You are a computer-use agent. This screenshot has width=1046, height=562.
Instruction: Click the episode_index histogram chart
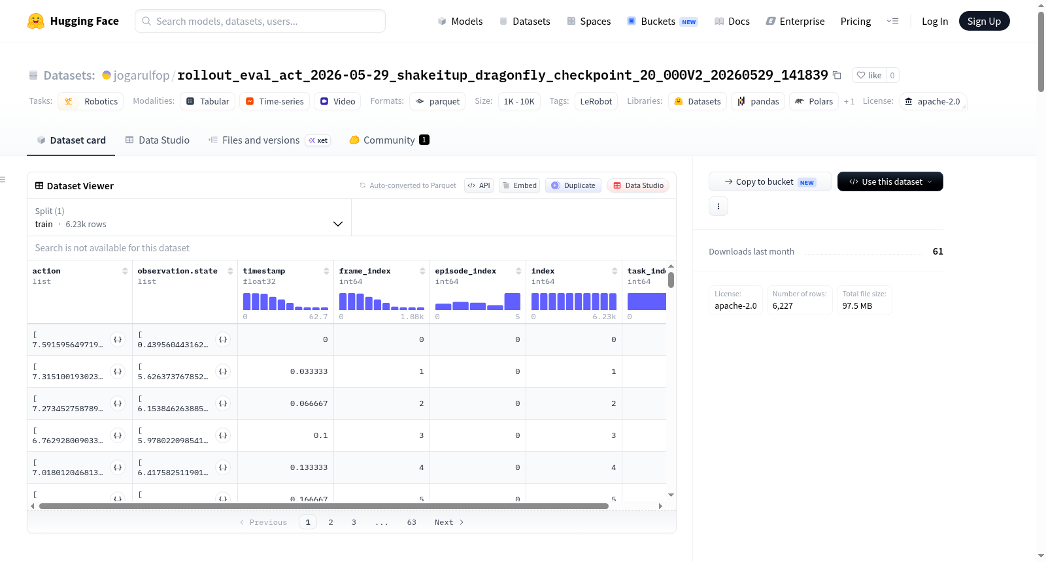(x=478, y=302)
